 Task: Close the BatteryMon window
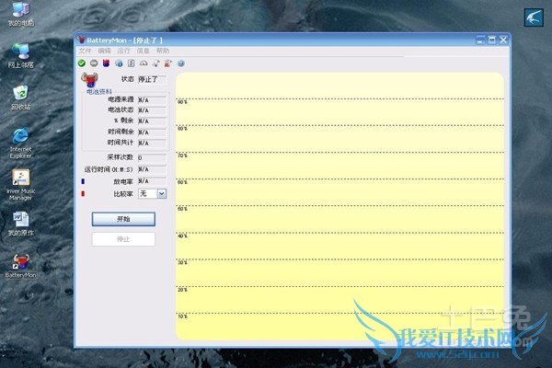(503, 40)
